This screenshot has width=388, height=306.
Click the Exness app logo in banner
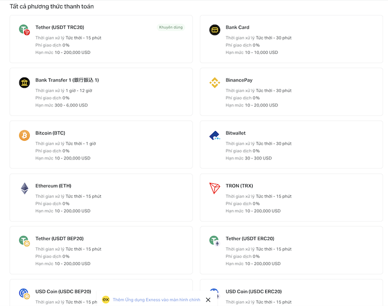point(106,300)
